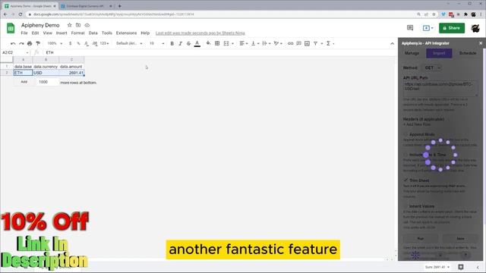Open vertical align dropdown
Viewport: 486px width, 273px height.
254,44
